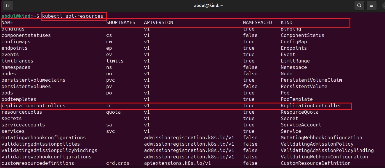
Task: Click the mutatingwebhookconfigurations resource name
Action: 43,137
